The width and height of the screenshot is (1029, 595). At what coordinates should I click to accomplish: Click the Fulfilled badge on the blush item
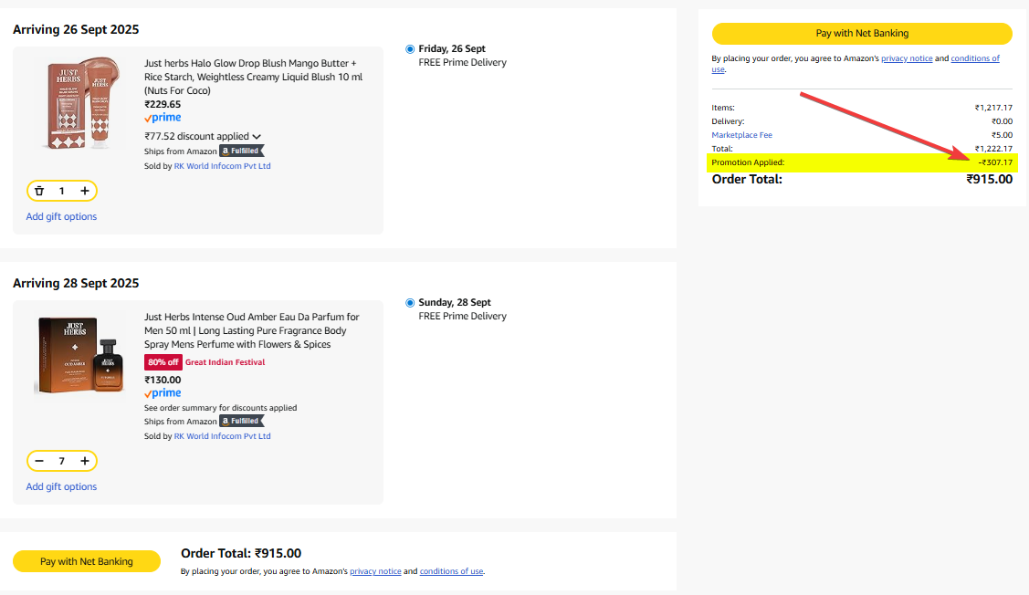[x=241, y=151]
